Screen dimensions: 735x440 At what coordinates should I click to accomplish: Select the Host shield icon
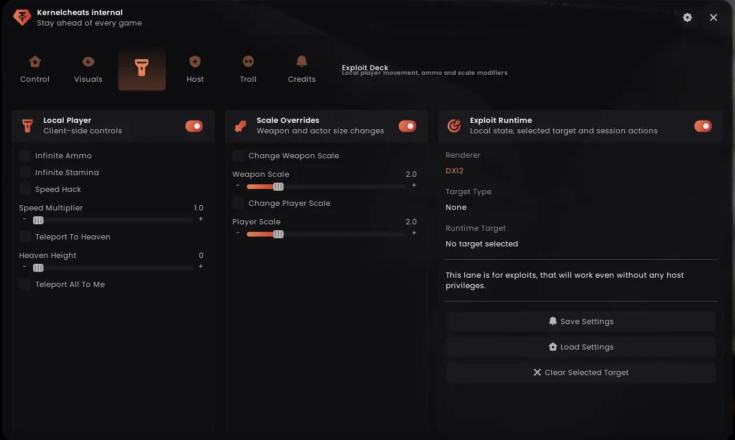195,61
